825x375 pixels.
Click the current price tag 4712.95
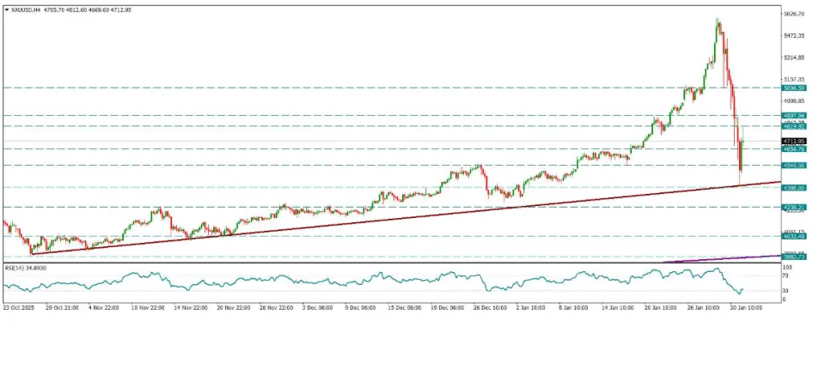point(793,141)
